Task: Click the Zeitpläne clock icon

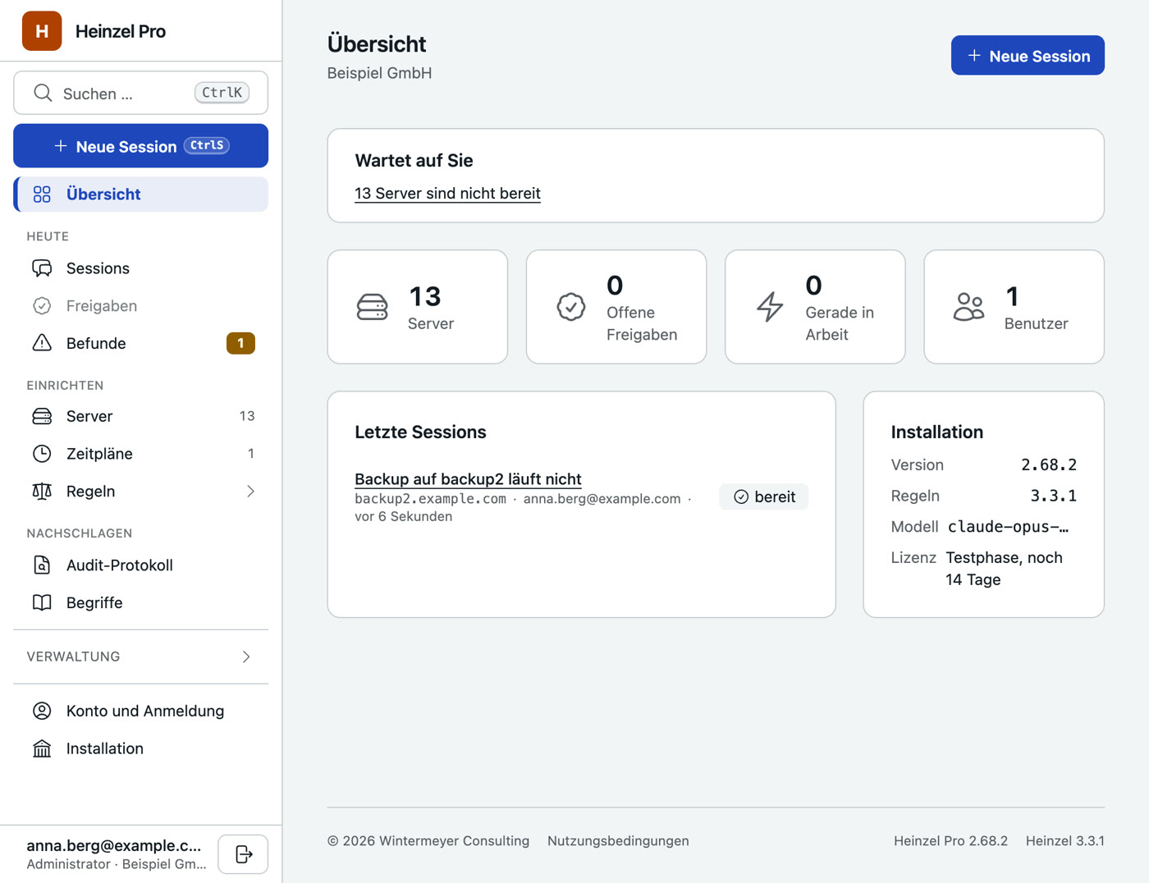Action: pos(42,454)
